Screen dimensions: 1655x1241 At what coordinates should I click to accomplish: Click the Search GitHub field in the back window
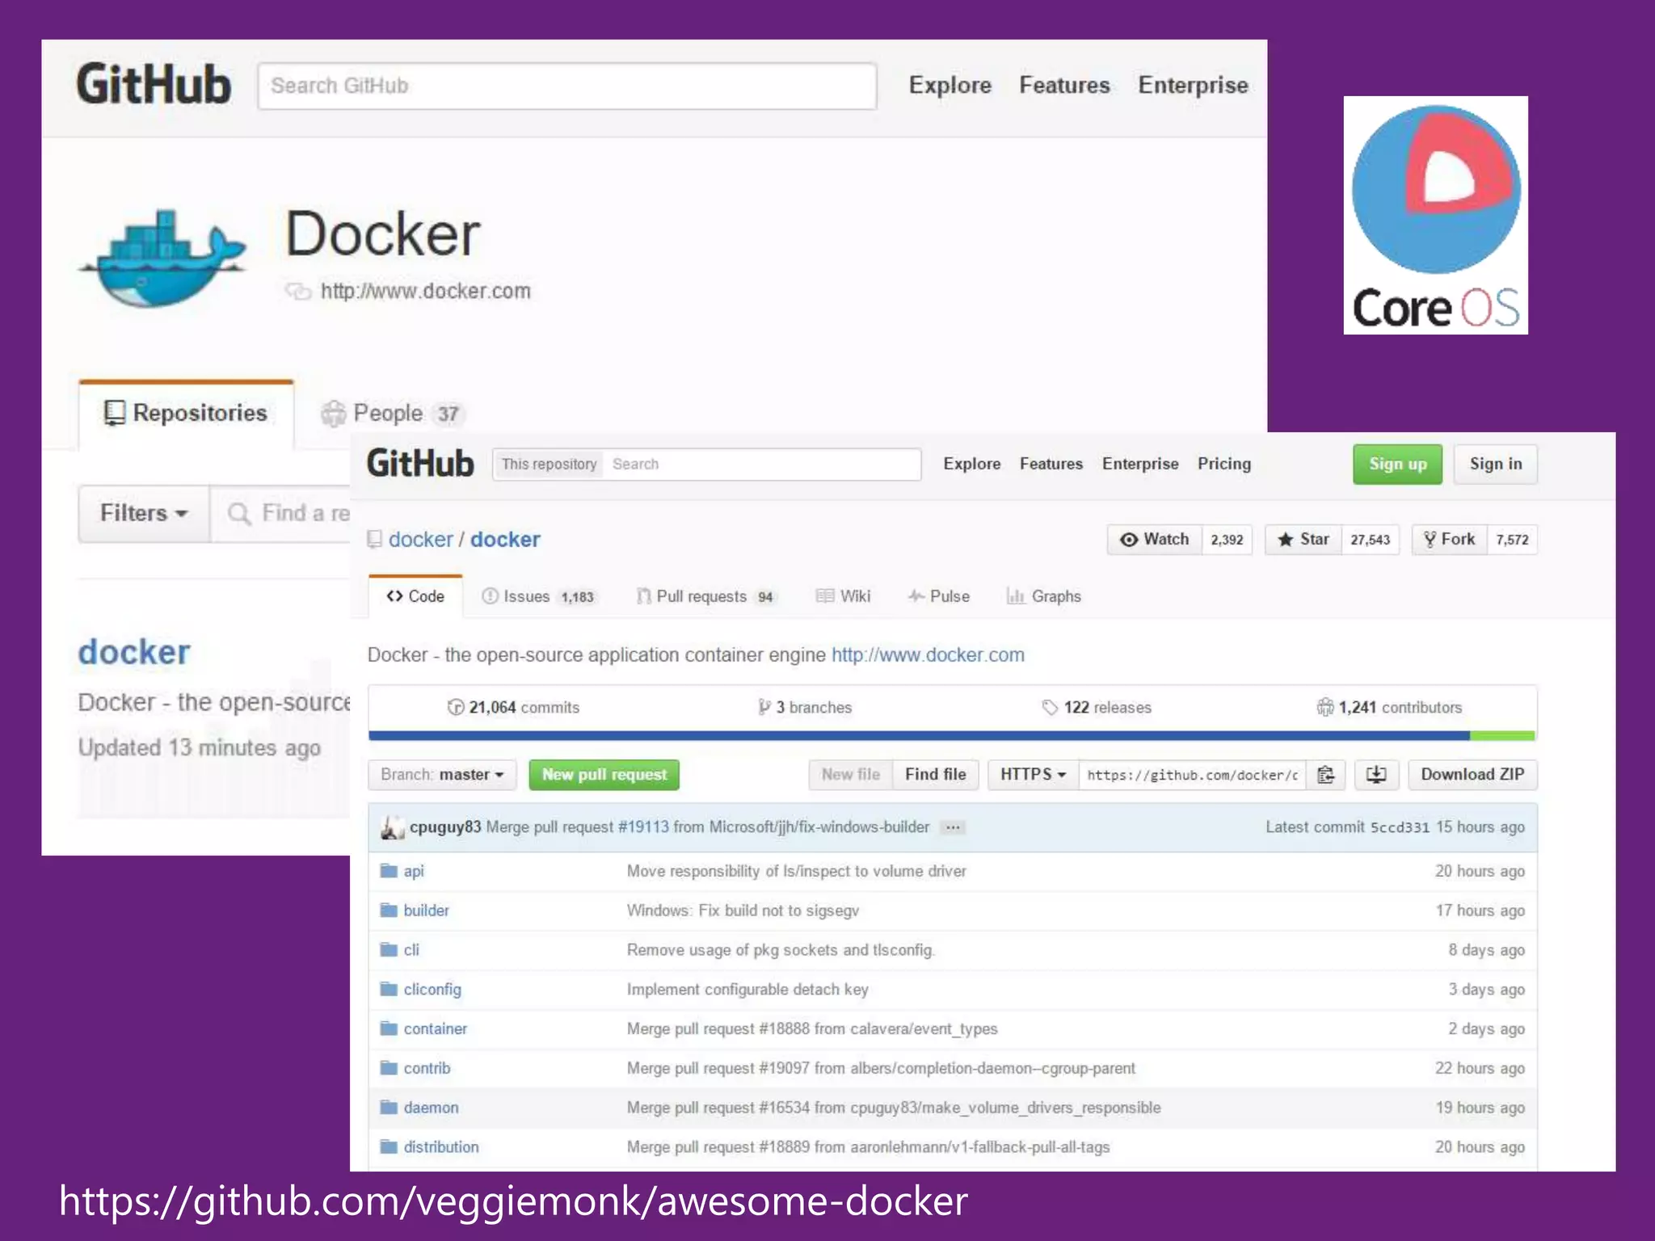coord(567,86)
